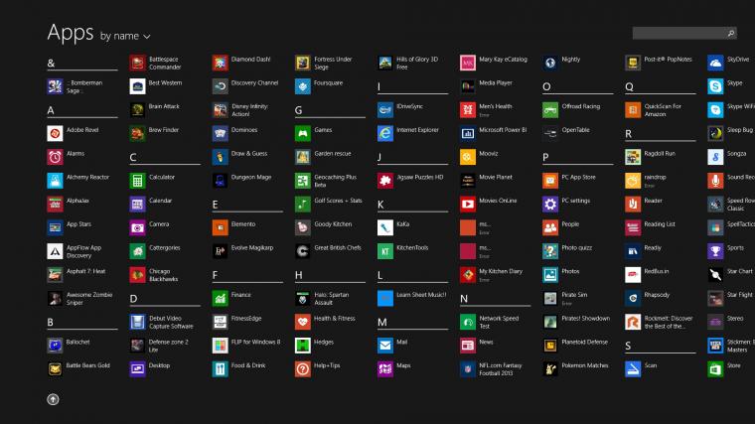Viewport: 755px width, 424px height.
Task: Open the Scan app icon
Action: [x=633, y=369]
